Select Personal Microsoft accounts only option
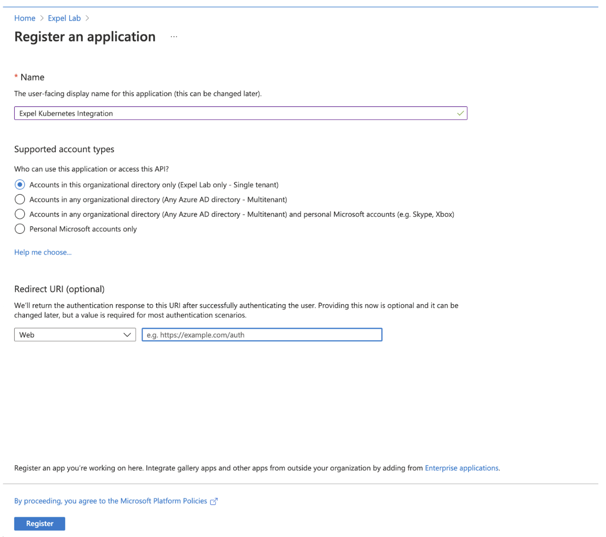 [20, 229]
